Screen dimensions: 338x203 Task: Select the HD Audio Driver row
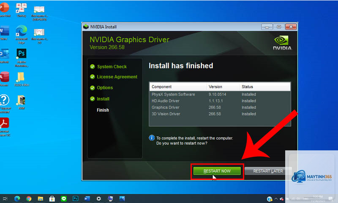[220, 101]
